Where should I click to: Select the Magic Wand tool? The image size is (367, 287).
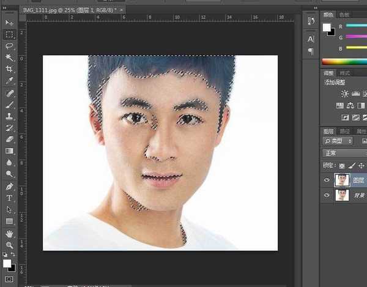(9, 58)
